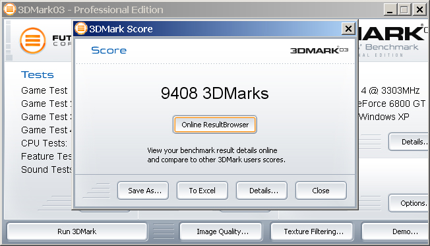Click 'View your benchmark result details online' text
This screenshot has height=246, width=430.
(212, 150)
